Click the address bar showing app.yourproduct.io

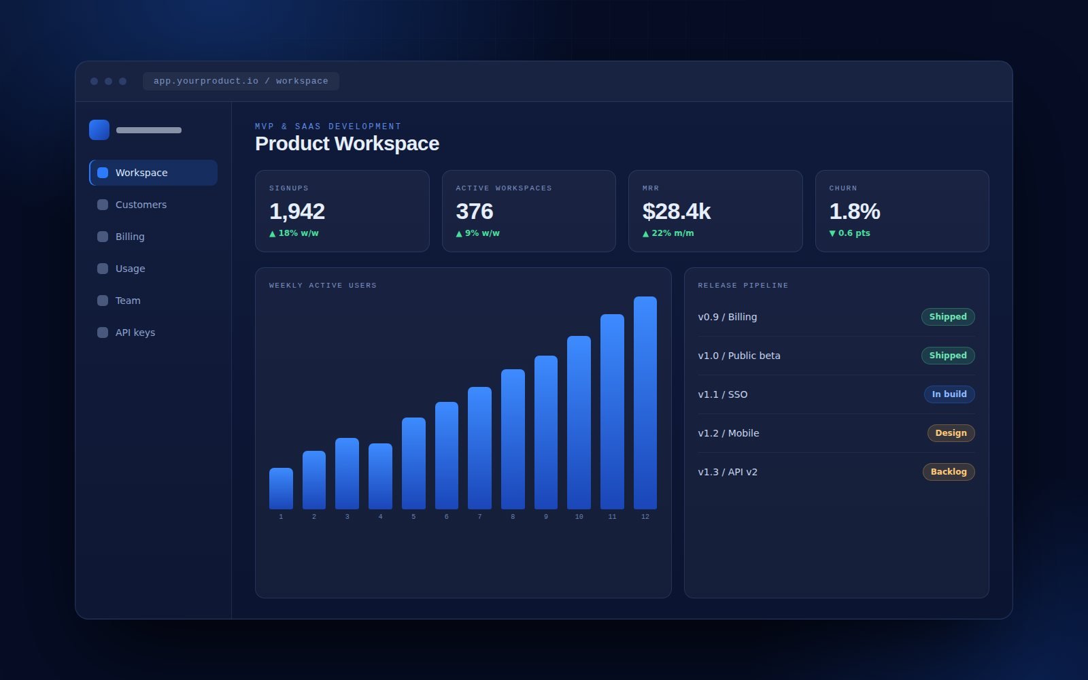(241, 81)
